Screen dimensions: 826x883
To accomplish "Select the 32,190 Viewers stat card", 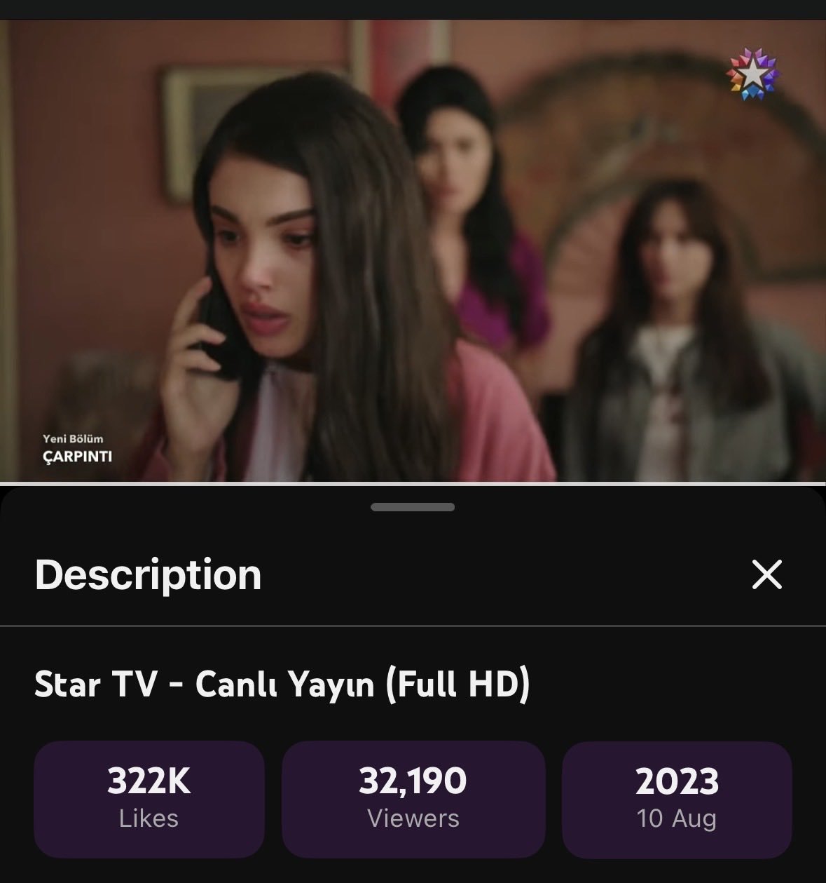I will pos(413,799).
